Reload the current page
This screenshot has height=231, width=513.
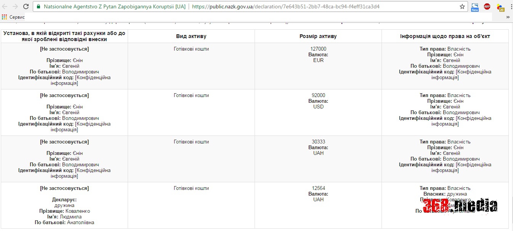coord(26,6)
